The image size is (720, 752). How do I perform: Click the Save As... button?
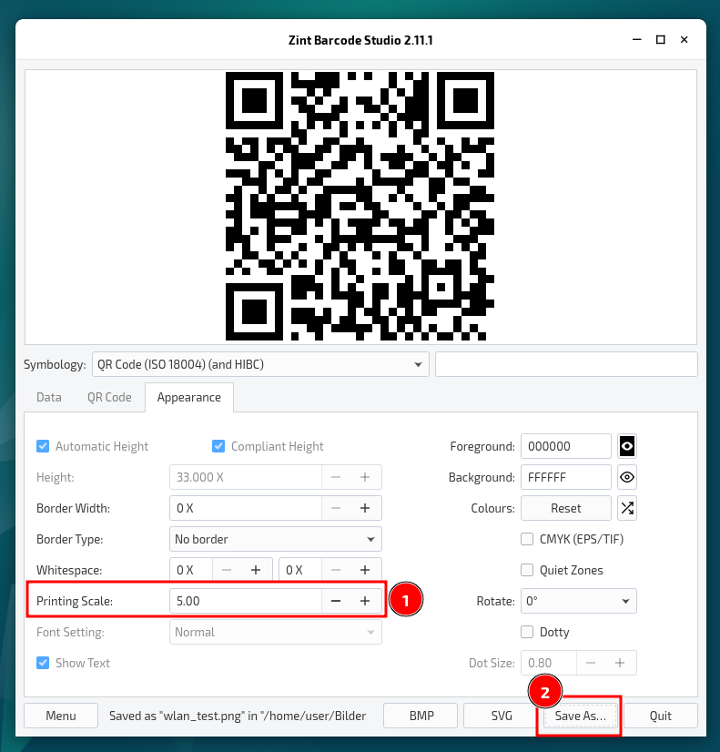(x=581, y=716)
